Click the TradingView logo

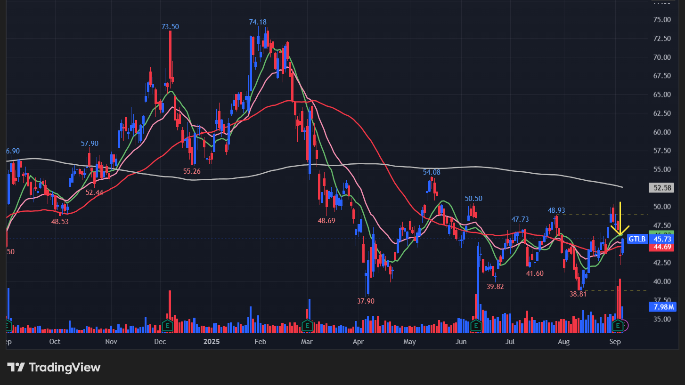pos(54,368)
